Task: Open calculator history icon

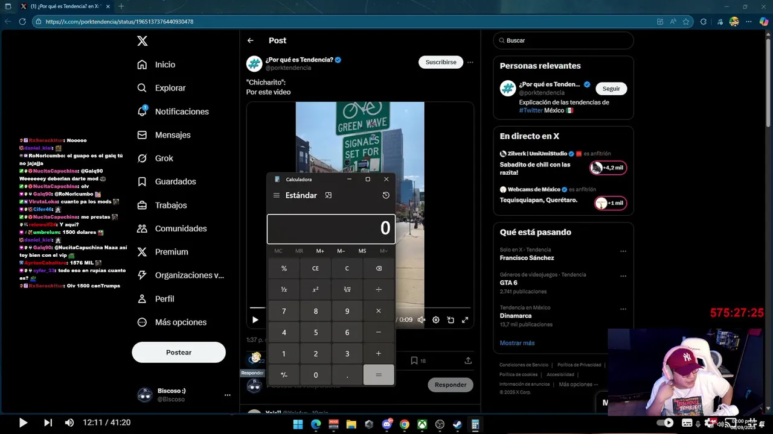Action: tap(386, 195)
